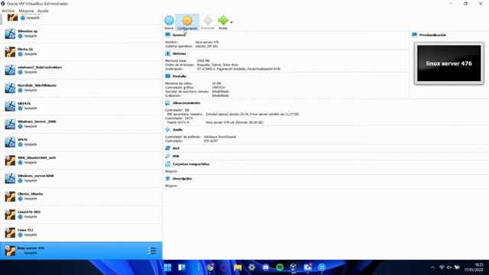
Task: Open the taskbar clock and date
Action: [474, 267]
